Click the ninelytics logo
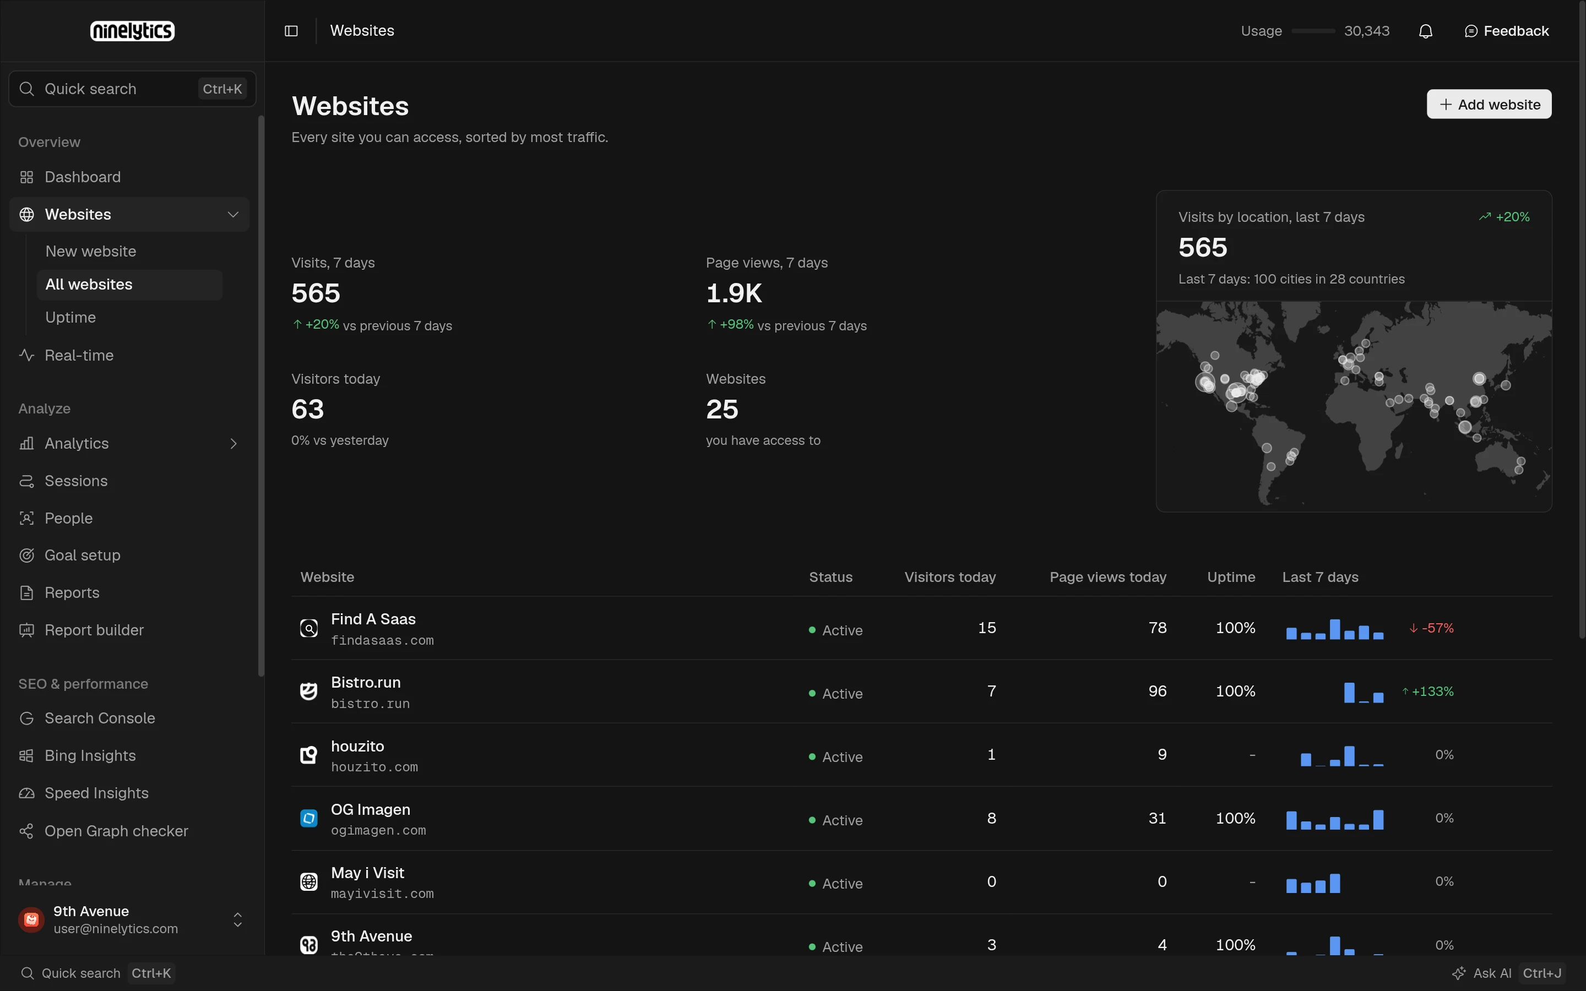Image resolution: width=1586 pixels, height=991 pixels. 132,31
